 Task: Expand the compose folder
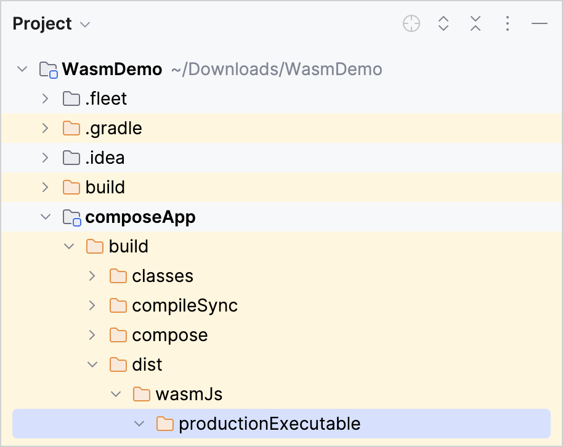[92, 335]
